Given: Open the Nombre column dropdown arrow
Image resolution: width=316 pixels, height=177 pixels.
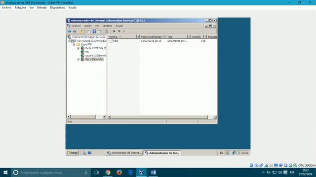Looking at the screenshot, I should click(x=138, y=37).
